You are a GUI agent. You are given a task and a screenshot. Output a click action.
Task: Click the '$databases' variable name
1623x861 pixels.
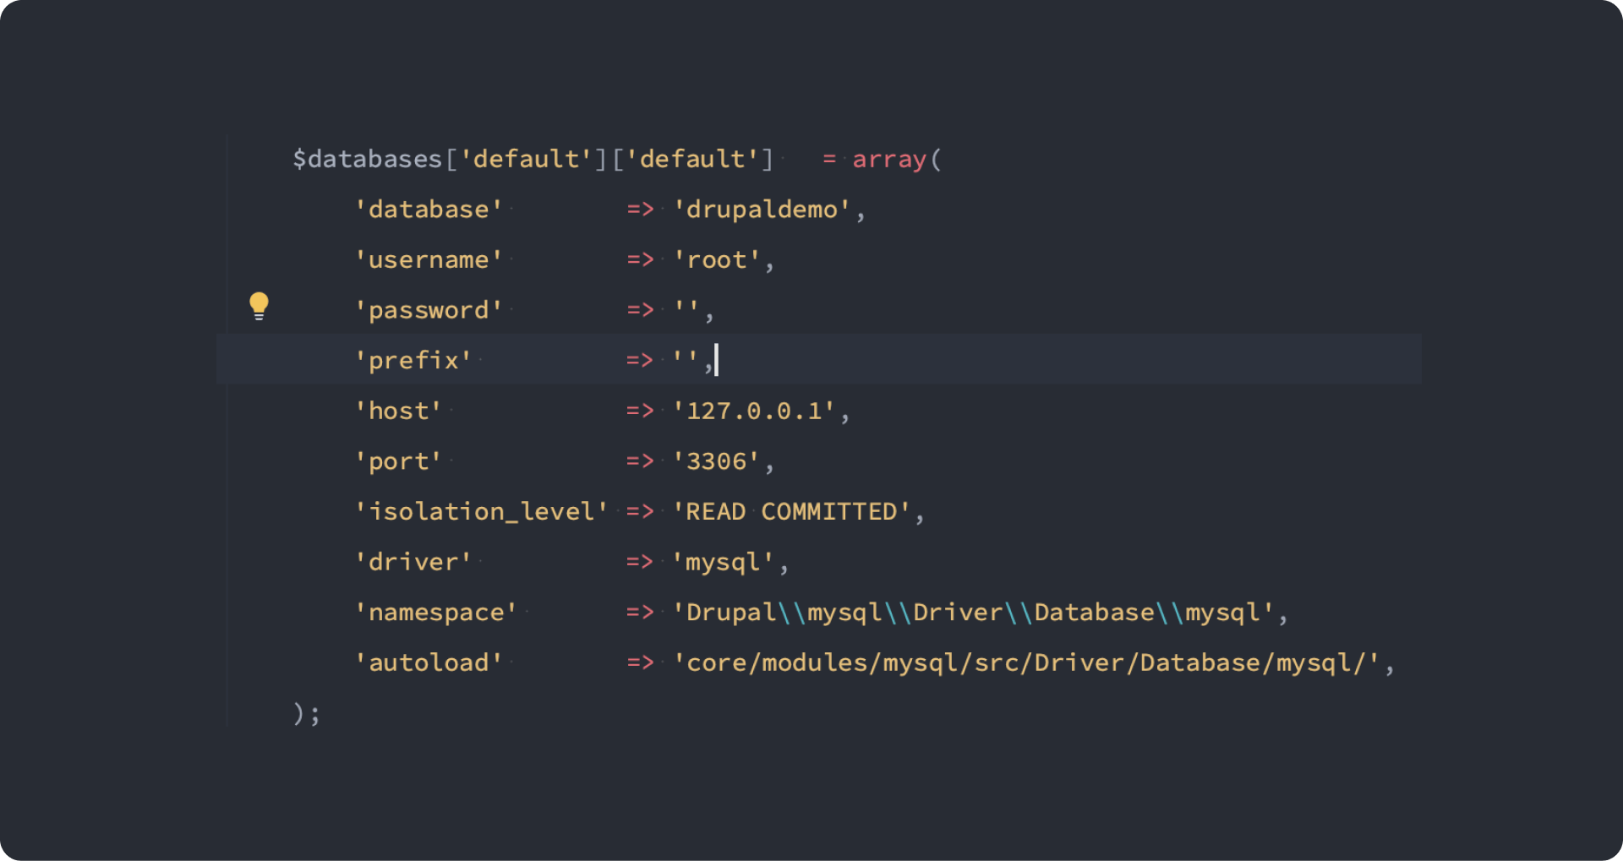368,159
